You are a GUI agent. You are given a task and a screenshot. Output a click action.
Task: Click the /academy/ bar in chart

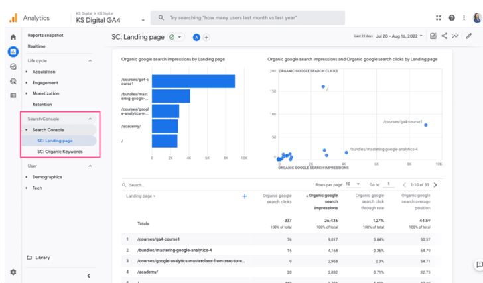(165, 126)
